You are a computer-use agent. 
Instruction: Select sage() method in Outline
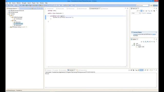[x=141, y=47]
